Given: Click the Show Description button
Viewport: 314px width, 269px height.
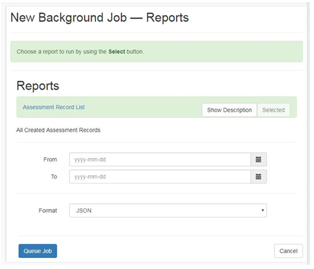Looking at the screenshot, I should (x=229, y=110).
